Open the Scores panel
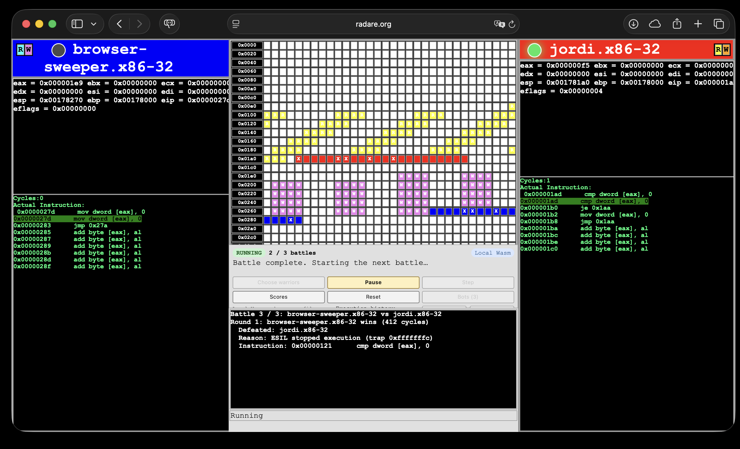740x449 pixels. coord(278,297)
